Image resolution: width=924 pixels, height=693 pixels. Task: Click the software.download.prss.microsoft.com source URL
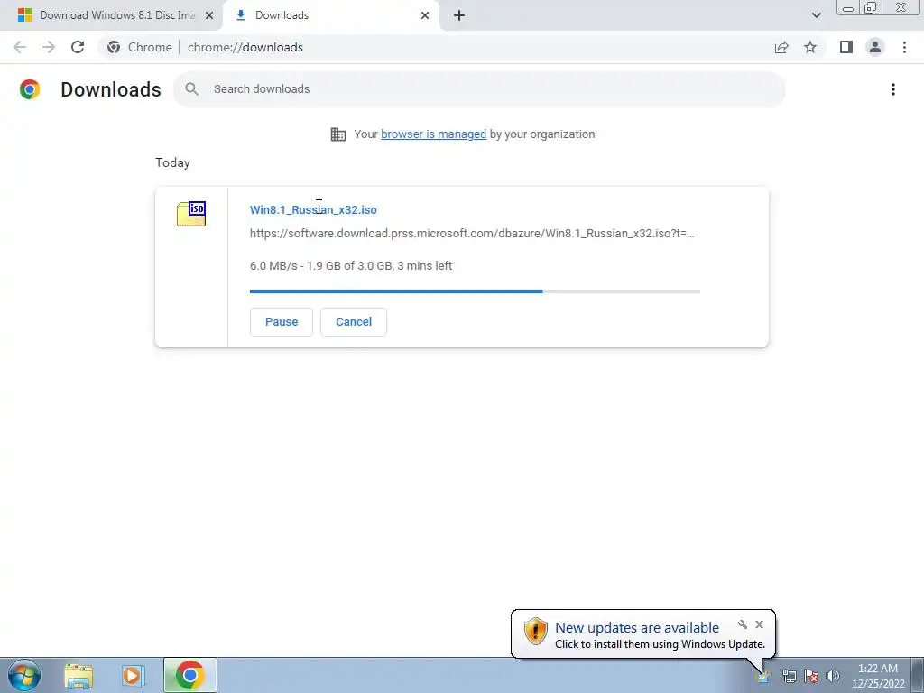[472, 234]
